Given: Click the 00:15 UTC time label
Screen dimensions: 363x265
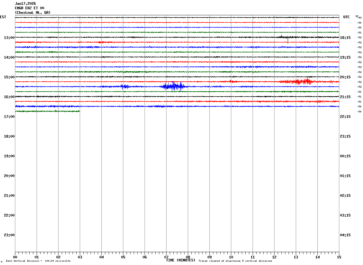Looking at the screenshot, I should [345, 156].
